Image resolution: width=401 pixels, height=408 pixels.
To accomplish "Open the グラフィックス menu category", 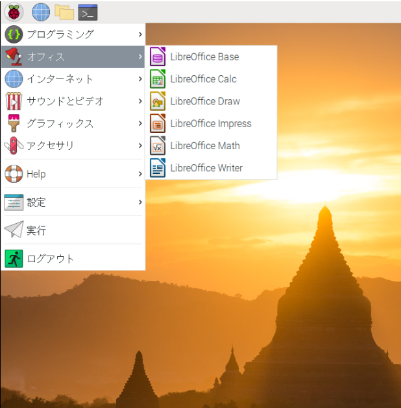I will tap(73, 123).
